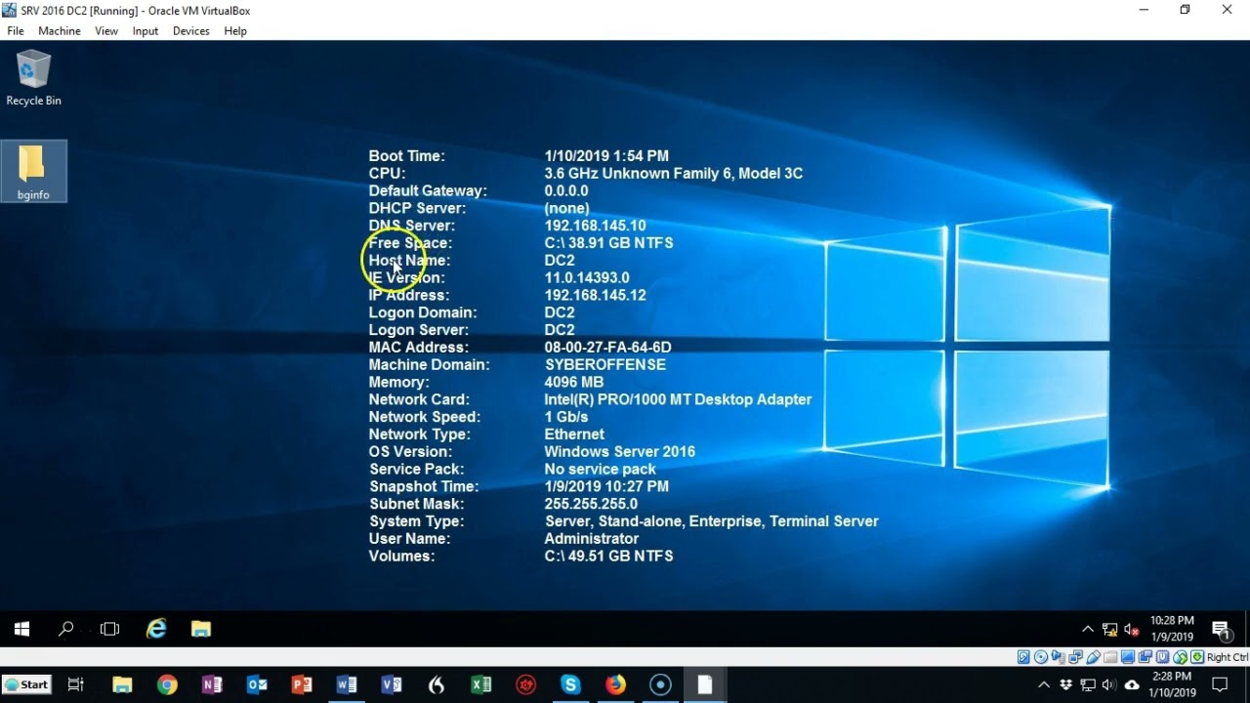The height and width of the screenshot is (703, 1250).
Task: Click VirtualBox audio indicator
Action: pos(1059,657)
